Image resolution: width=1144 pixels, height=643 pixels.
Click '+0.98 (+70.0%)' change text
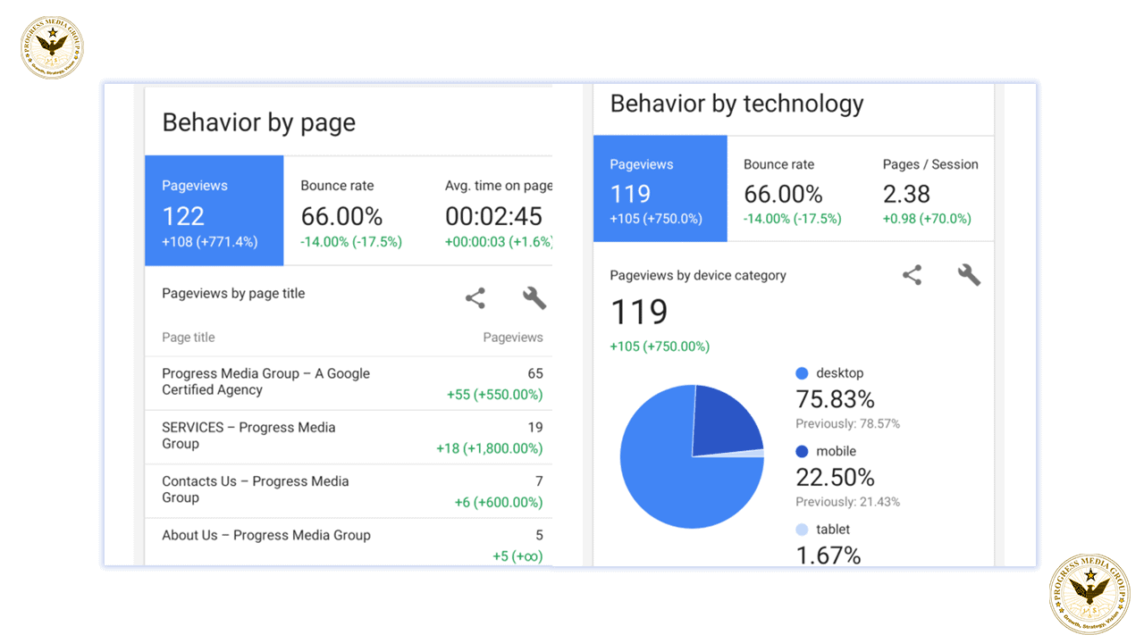pos(927,219)
